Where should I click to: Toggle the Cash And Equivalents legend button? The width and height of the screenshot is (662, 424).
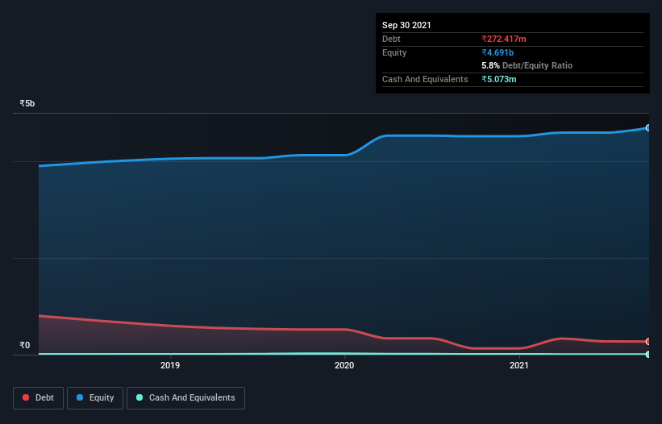click(185, 398)
